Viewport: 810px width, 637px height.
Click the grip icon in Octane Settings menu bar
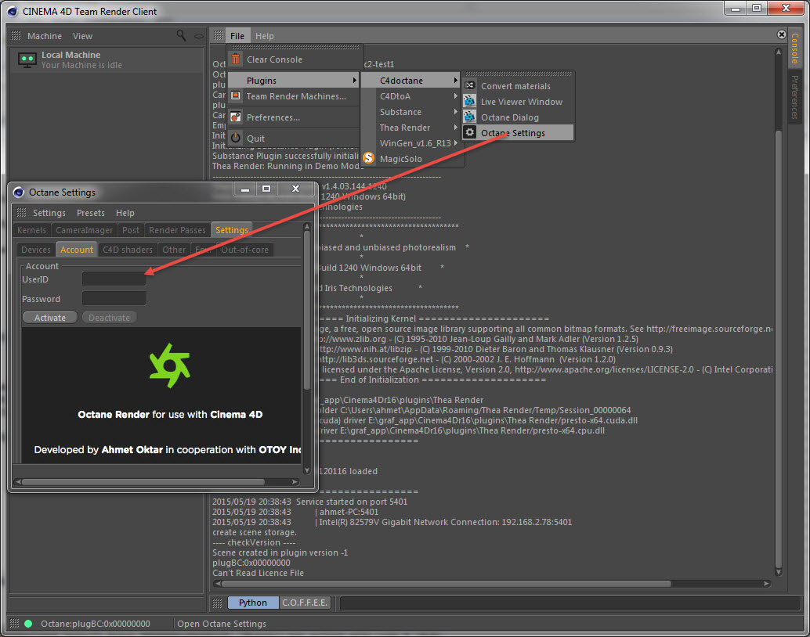[x=21, y=213]
